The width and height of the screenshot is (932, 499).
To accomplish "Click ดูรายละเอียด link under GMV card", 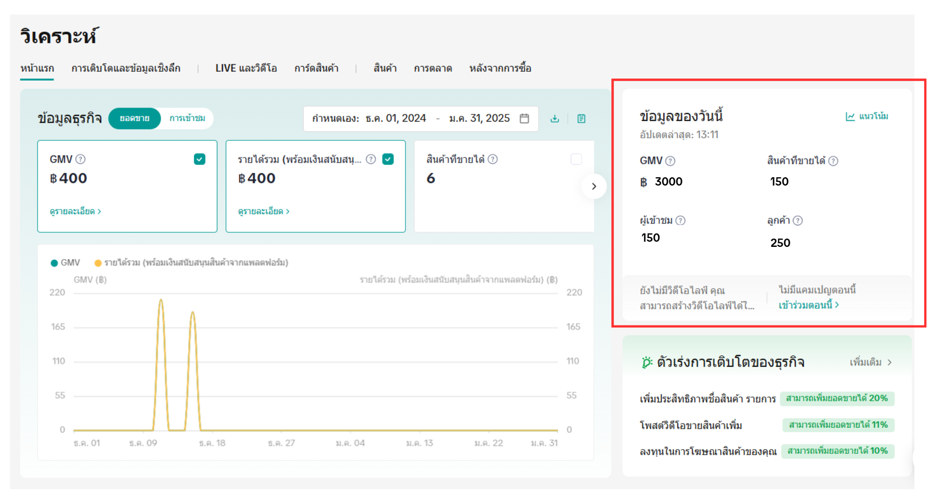I will point(75,211).
